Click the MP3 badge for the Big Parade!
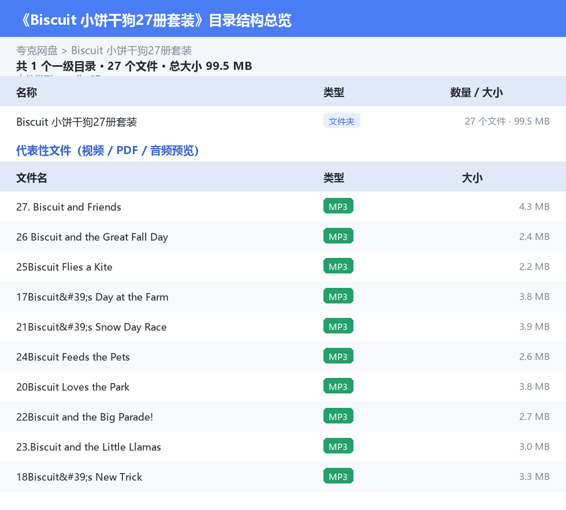This screenshot has width=566, height=510. click(338, 416)
